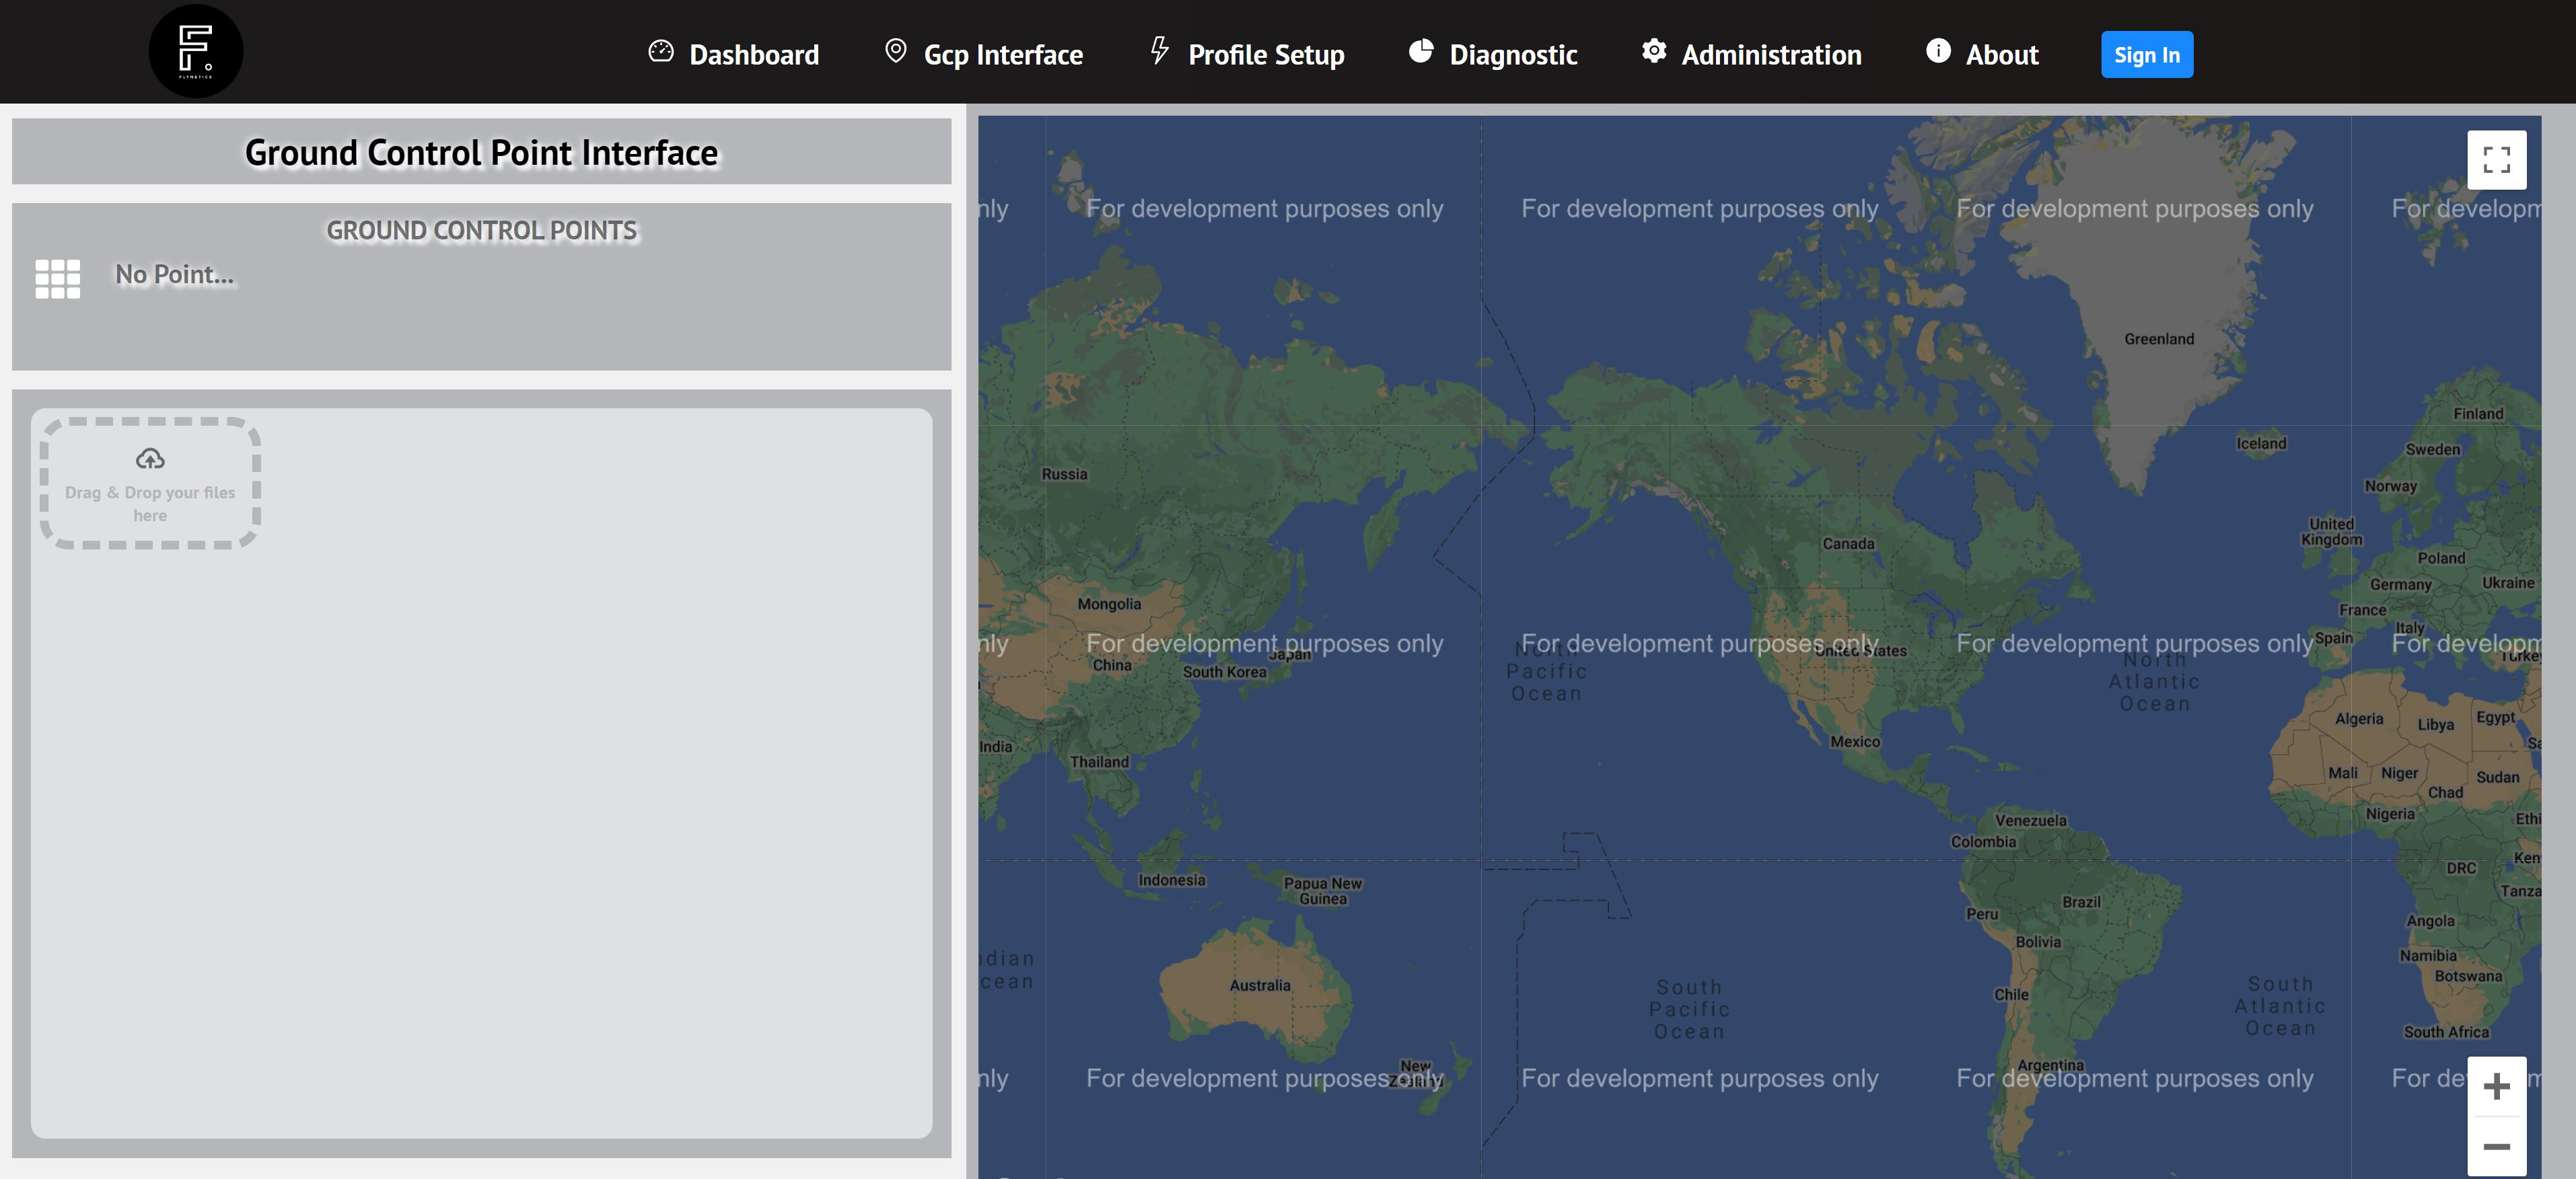Screen dimensions: 2576x1179
Task: Click the Administration gear icon
Action: tap(1653, 51)
